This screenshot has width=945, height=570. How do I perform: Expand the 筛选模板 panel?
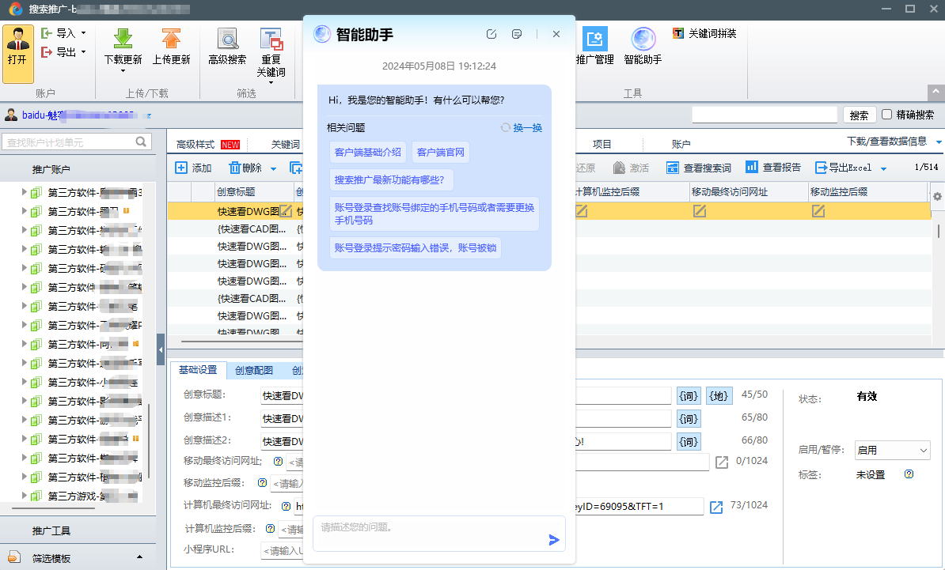pyautogui.click(x=140, y=558)
